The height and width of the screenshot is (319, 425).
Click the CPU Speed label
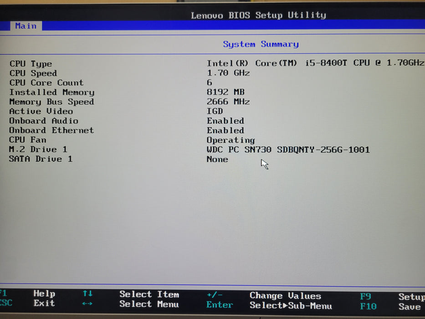coord(33,73)
